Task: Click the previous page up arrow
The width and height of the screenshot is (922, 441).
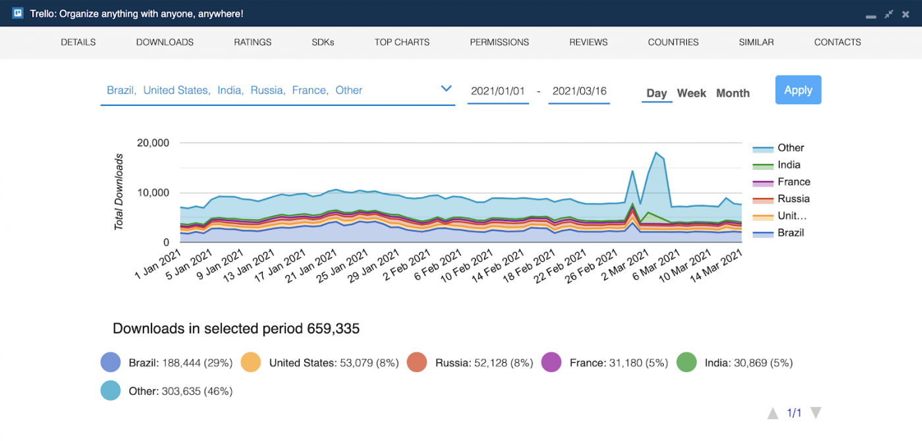Action: pos(773,413)
